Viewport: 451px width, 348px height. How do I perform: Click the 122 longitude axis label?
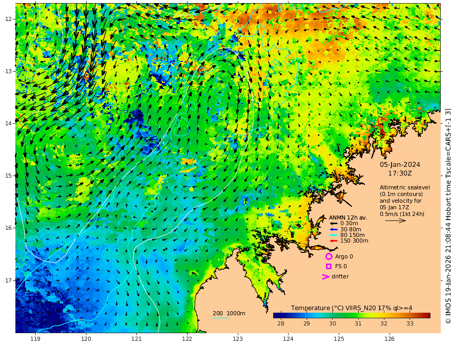point(187,339)
